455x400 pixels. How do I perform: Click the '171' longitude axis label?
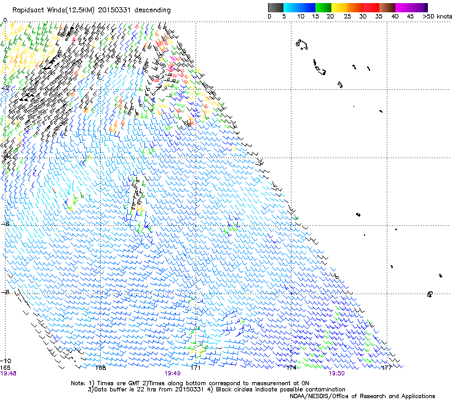point(196,368)
